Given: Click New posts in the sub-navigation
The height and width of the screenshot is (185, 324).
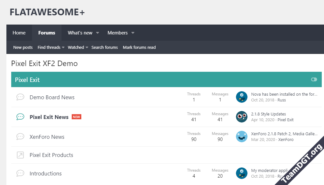Looking at the screenshot, I should 23,47.
